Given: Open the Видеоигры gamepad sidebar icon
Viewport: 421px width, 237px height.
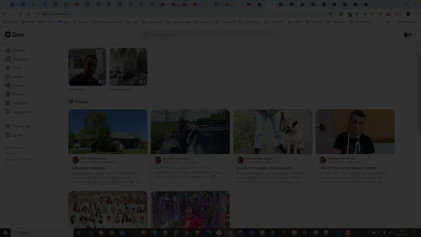Looking at the screenshot, I should 8,126.
